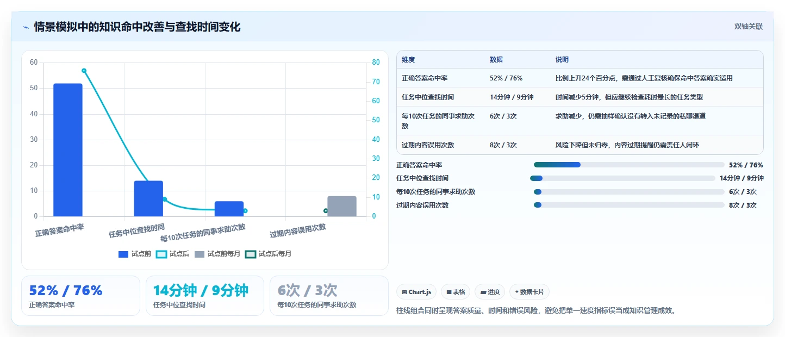Click the 任务中位查找时间 table row label

(428, 97)
